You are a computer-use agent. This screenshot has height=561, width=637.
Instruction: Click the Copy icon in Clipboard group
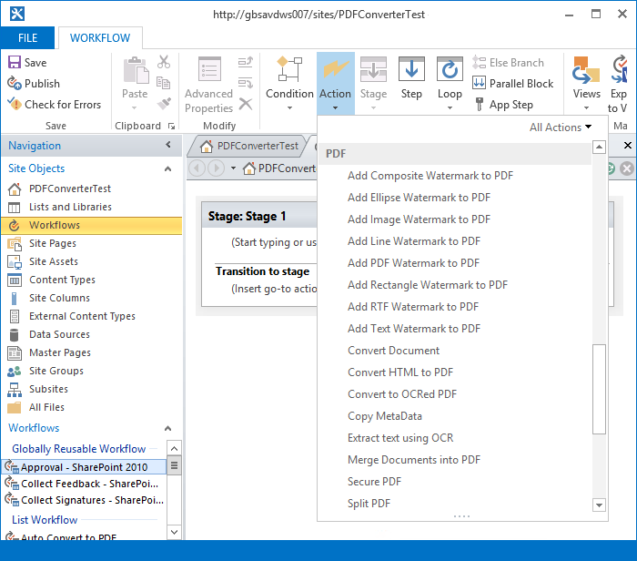164,83
